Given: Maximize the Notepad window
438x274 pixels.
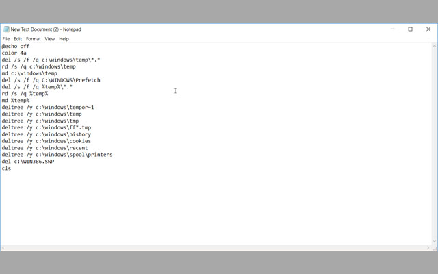Looking at the screenshot, I should point(410,29).
